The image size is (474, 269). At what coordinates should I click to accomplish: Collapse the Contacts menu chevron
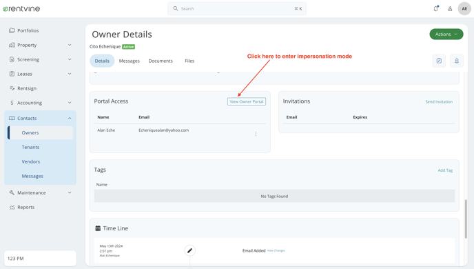point(70,119)
